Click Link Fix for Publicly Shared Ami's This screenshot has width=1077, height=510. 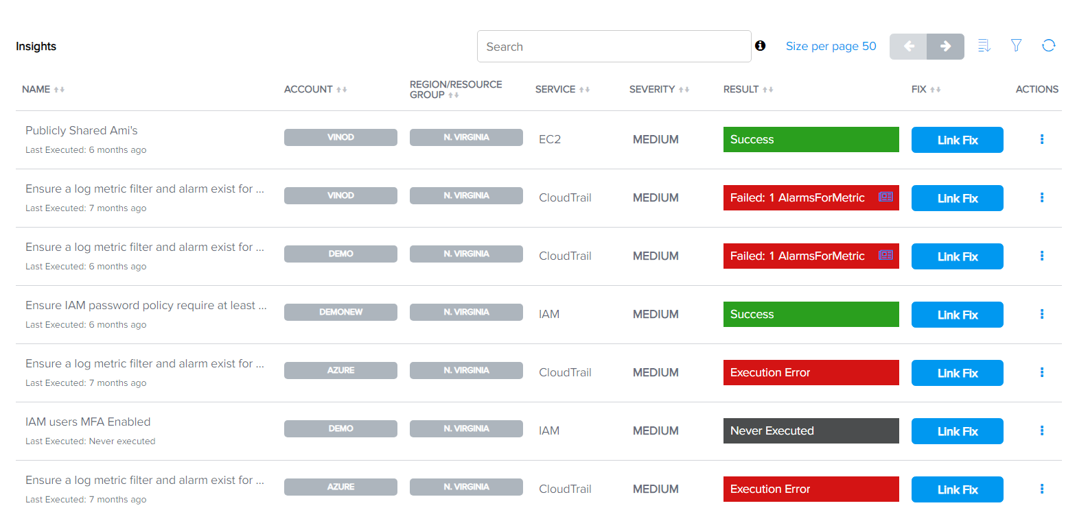pyautogui.click(x=958, y=140)
